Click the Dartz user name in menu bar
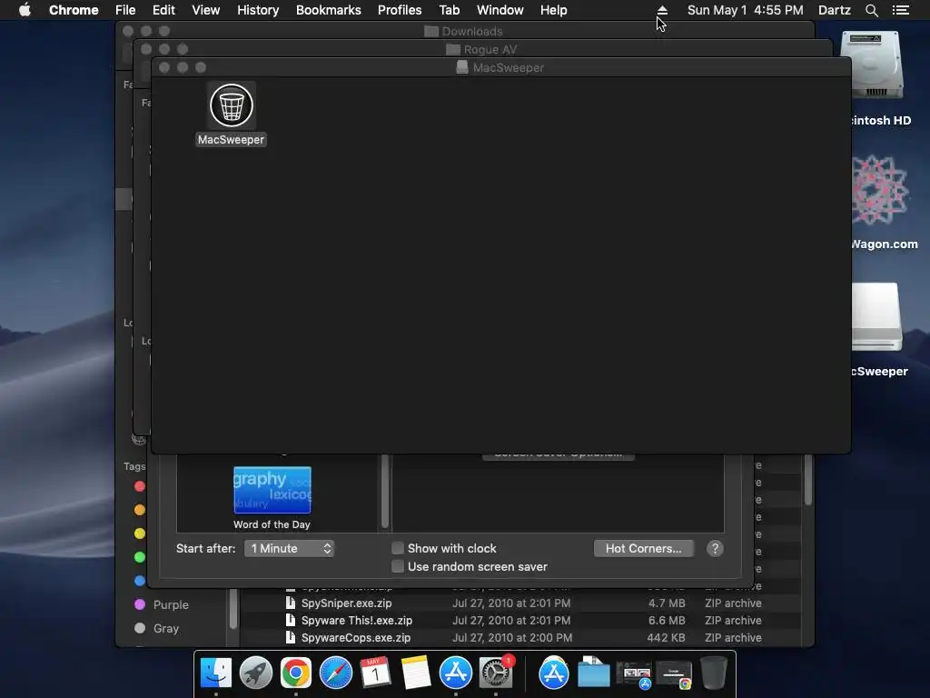This screenshot has width=930, height=698. [x=834, y=10]
